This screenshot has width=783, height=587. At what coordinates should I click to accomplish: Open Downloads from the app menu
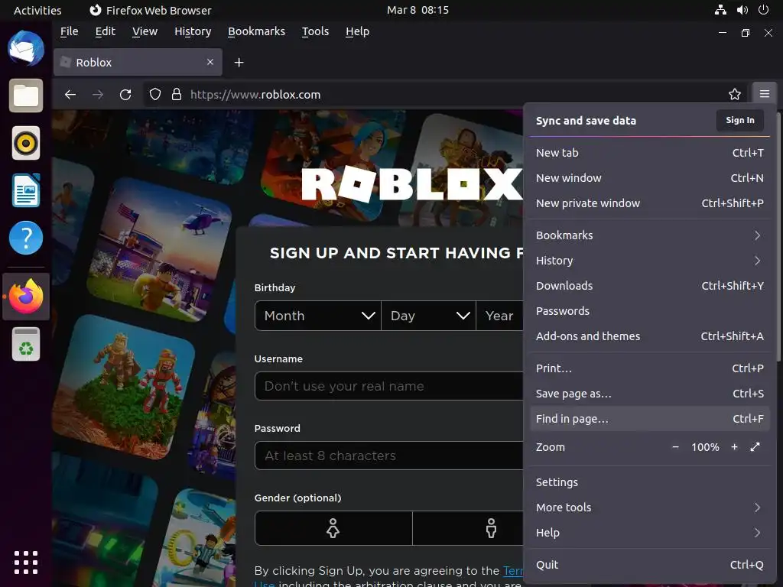point(648,286)
